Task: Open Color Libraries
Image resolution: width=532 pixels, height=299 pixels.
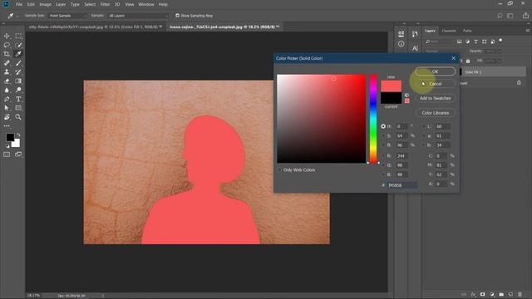Action: click(x=435, y=113)
